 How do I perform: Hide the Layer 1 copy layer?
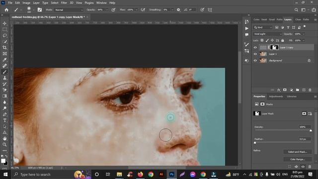point(255,48)
